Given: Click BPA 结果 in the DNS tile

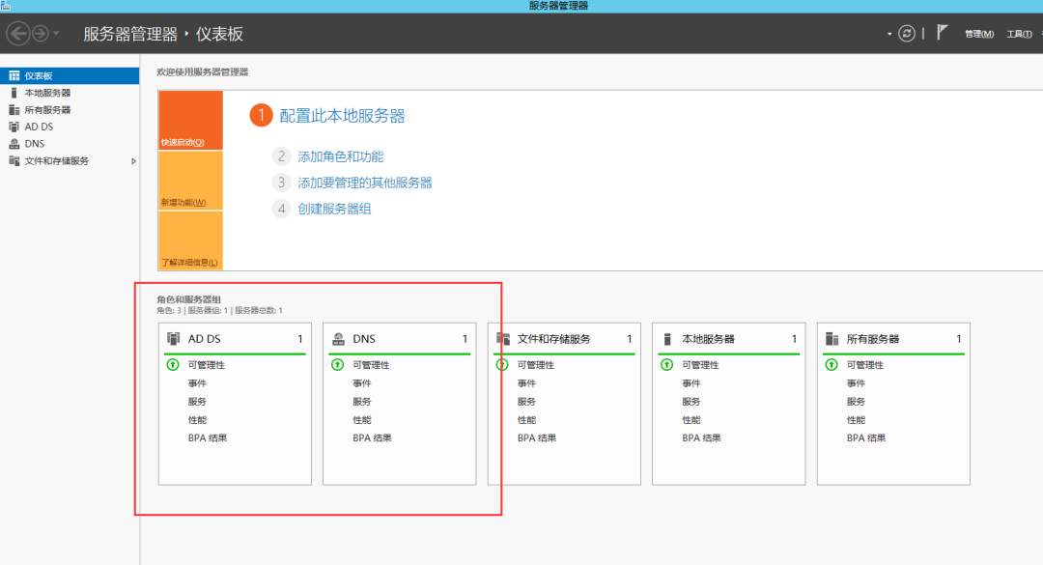Looking at the screenshot, I should point(372,438).
